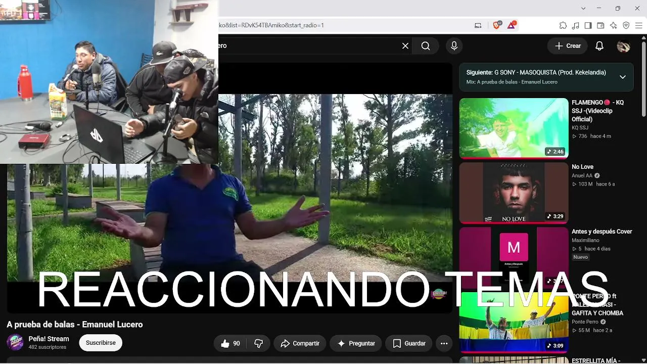Image resolution: width=647 pixels, height=364 pixels.
Task: Open the Peña! Stream channel avatar
Action: click(15, 342)
